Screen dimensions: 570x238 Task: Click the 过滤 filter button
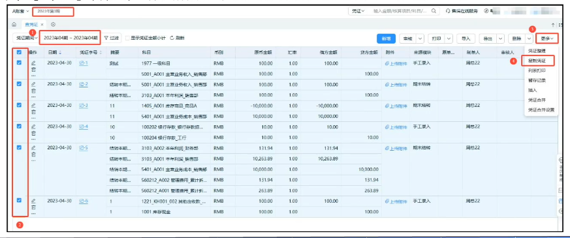(111, 38)
